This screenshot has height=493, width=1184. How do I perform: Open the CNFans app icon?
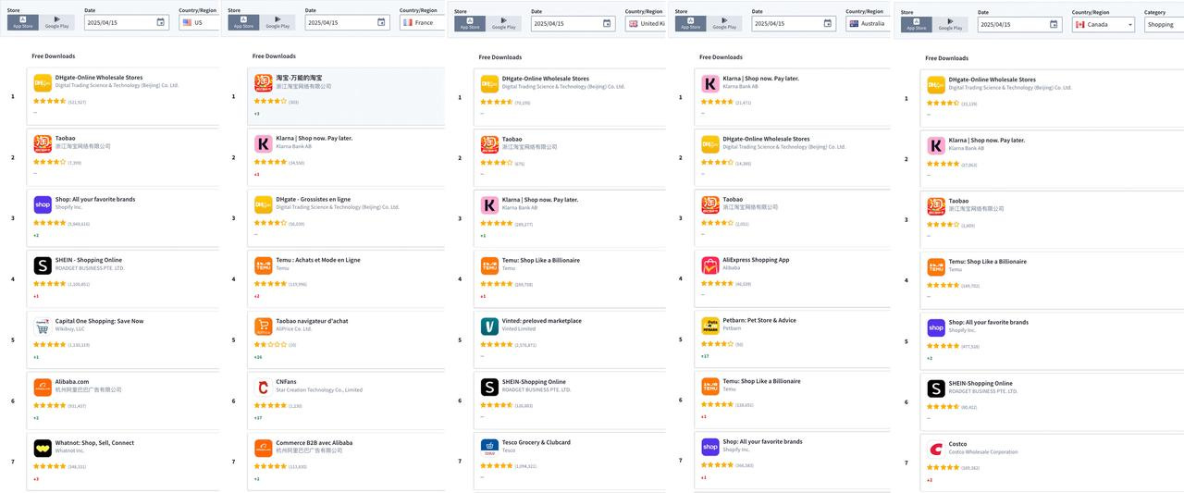click(264, 387)
